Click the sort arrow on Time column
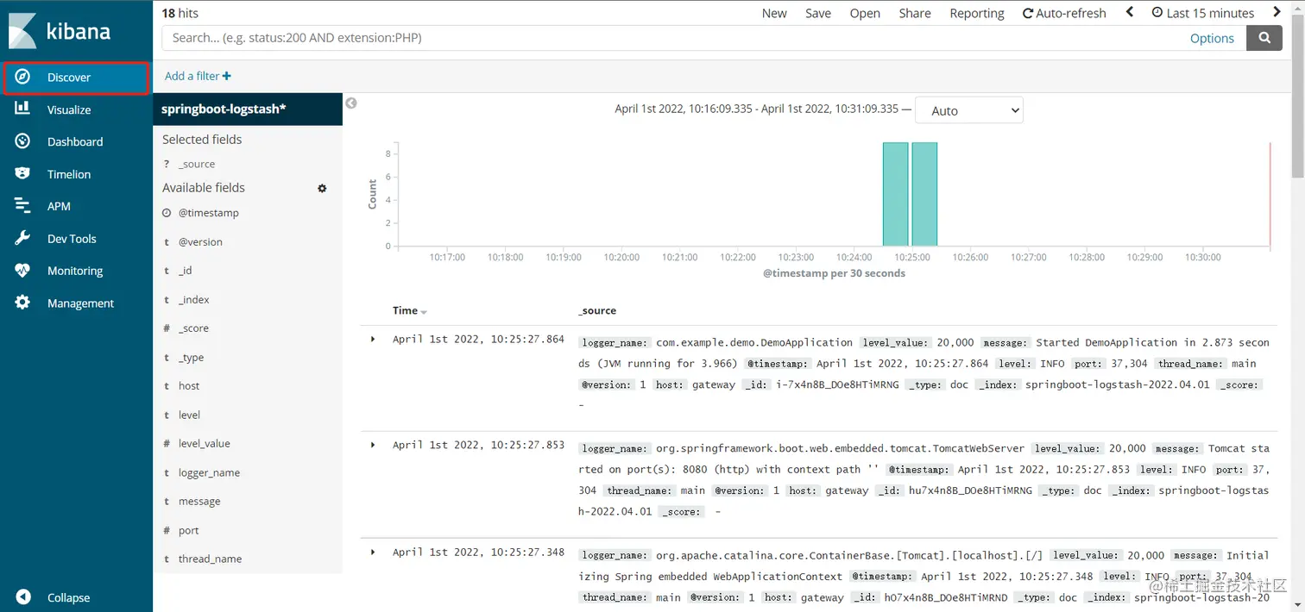Image resolution: width=1305 pixels, height=612 pixels. coord(424,312)
